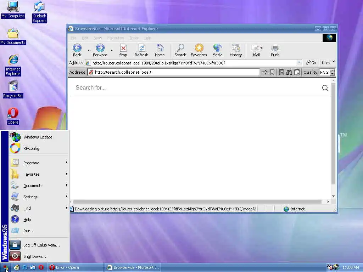Image resolution: width=363 pixels, height=272 pixels.
Task: Click the Browservice search.collabnet.local address field
Action: click(x=174, y=72)
